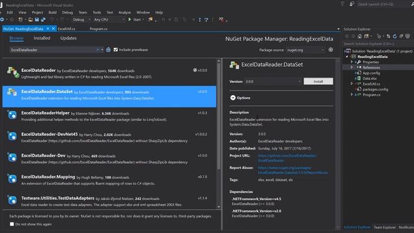This screenshot has width=414, height=233.
Task: Click the Search Solution Explorer field
Action: click(378, 44)
